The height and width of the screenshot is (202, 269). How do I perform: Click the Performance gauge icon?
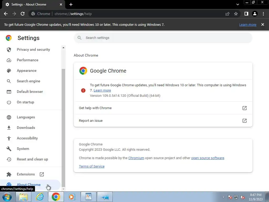(9, 60)
